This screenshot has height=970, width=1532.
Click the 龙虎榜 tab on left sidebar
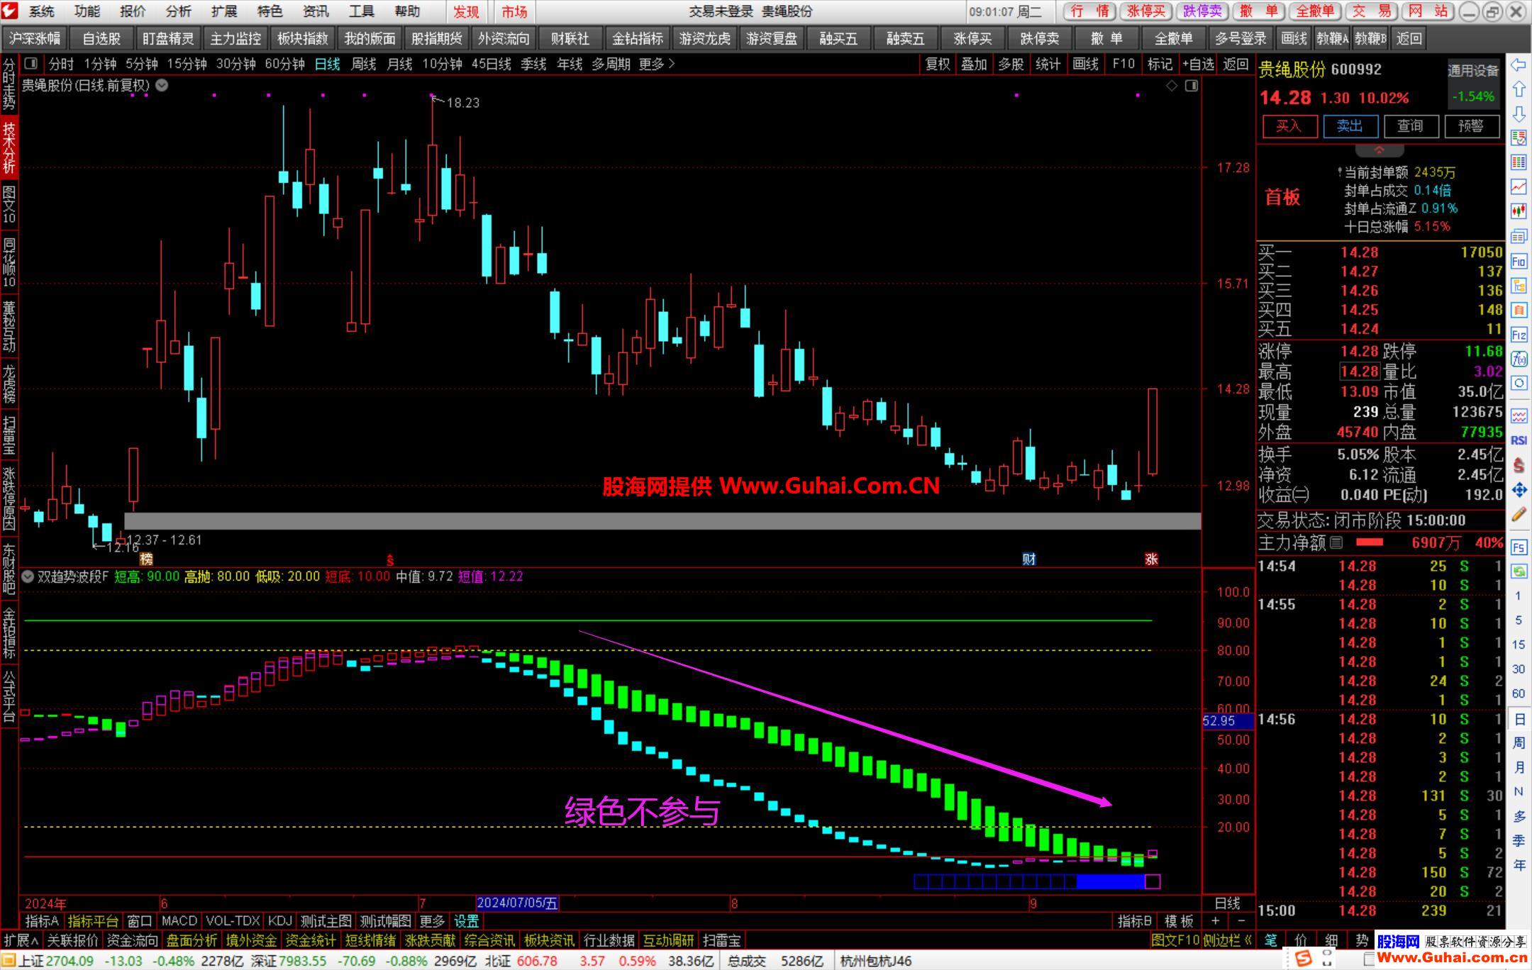point(9,385)
